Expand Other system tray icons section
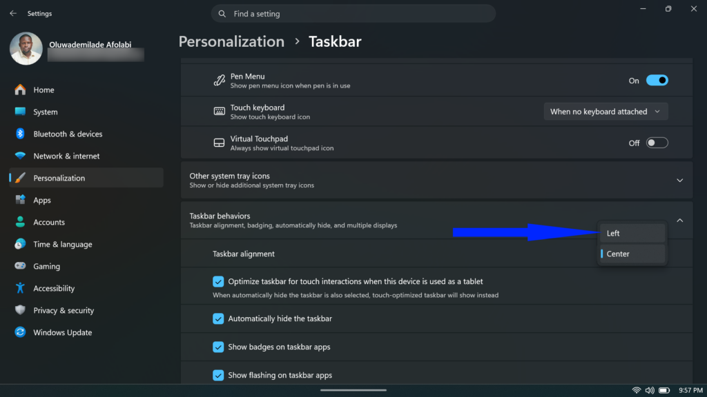Image resolution: width=707 pixels, height=397 pixels. 679,181
